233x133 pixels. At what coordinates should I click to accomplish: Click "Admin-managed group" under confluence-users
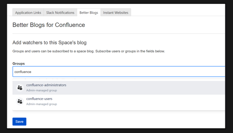(x=41, y=104)
